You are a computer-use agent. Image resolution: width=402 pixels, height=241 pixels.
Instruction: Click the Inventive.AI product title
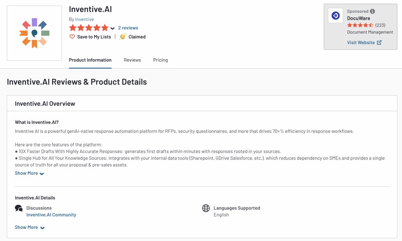point(90,9)
